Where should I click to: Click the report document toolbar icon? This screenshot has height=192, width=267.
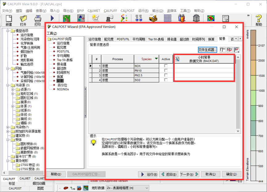coord(225,18)
